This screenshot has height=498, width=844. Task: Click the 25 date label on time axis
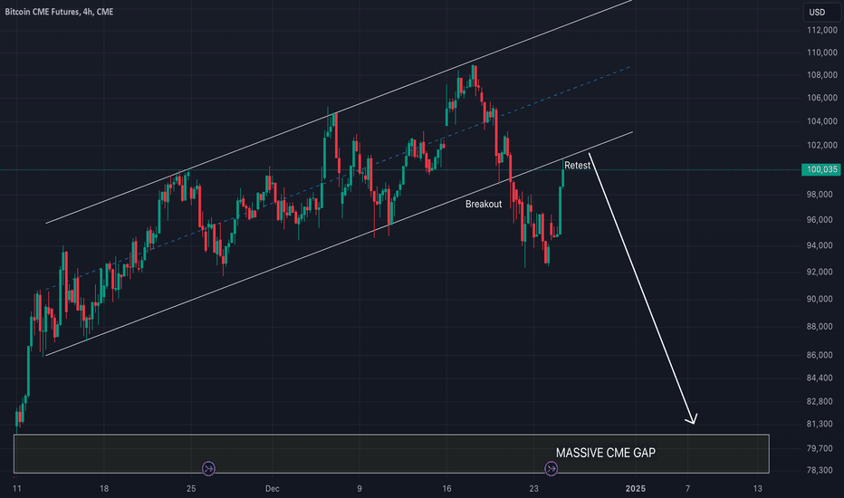click(191, 489)
